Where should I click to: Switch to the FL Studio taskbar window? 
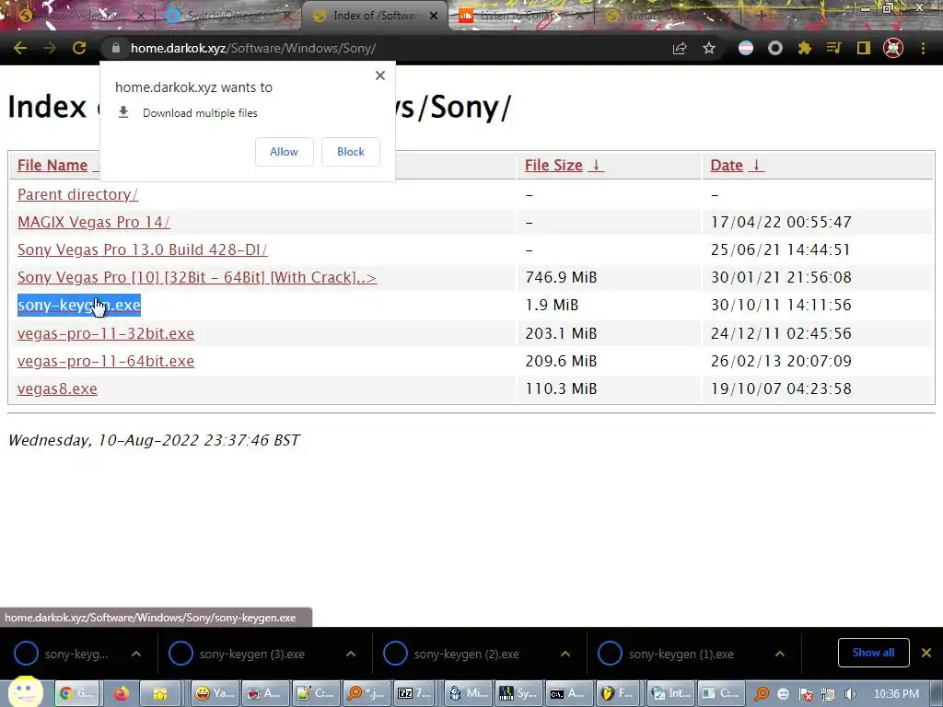(618, 694)
